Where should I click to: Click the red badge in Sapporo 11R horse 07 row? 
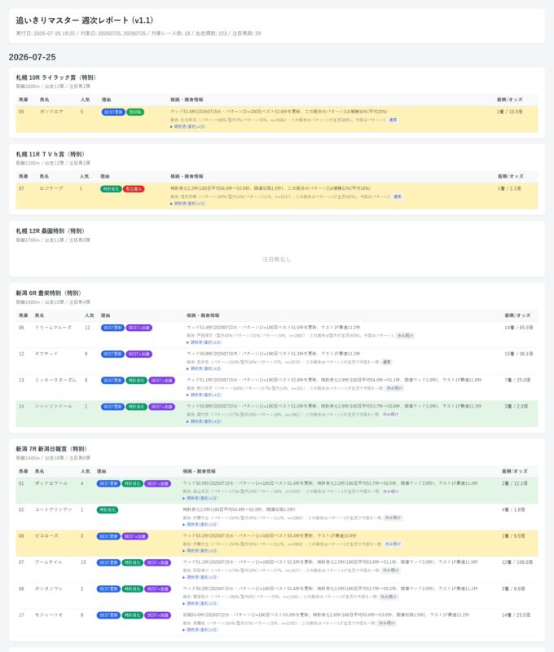(134, 189)
